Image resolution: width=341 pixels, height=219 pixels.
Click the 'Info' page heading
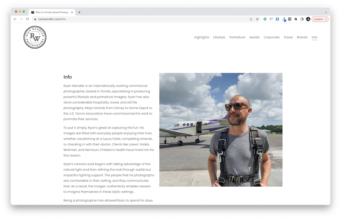tap(68, 77)
